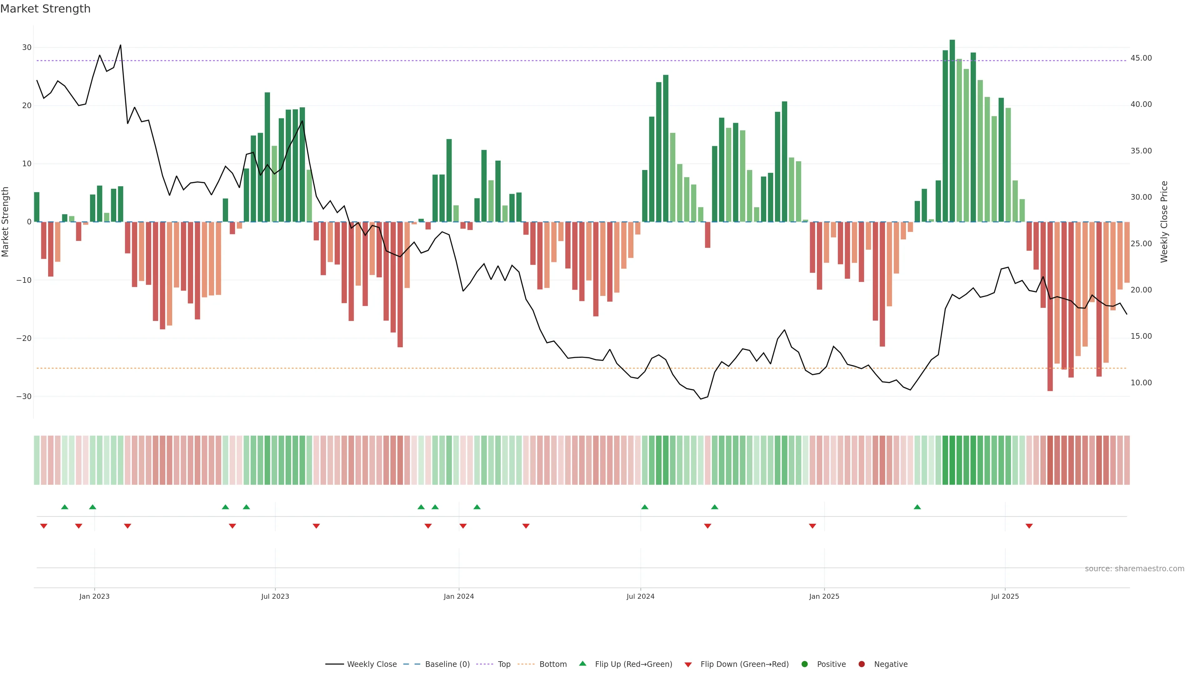
Task: Click the red flip-down marker before Jan 2025
Action: (812, 526)
